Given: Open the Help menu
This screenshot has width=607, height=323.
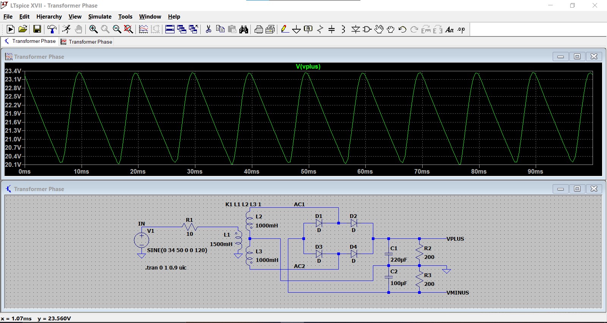Looking at the screenshot, I should [174, 17].
